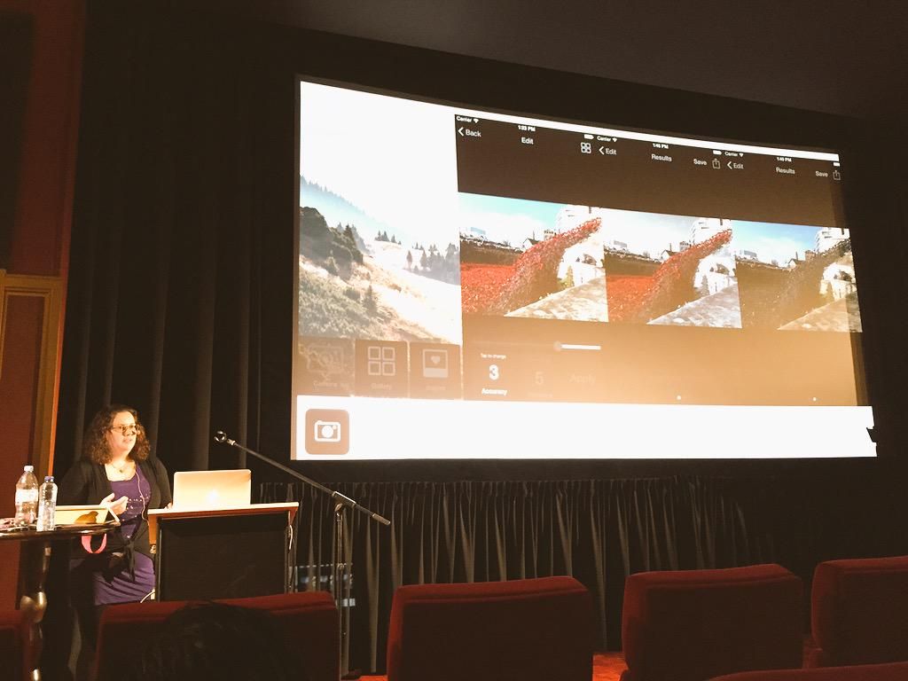The width and height of the screenshot is (908, 681).
Task: Open the Inspire tile with heart icon
Action: point(435,369)
